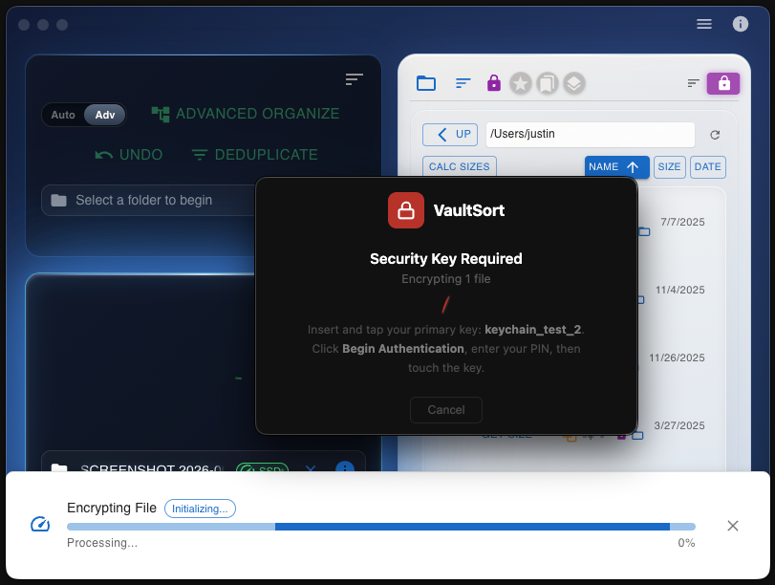The height and width of the screenshot is (585, 775).
Task: Click the Encrypting File progress bar
Action: coord(381,527)
